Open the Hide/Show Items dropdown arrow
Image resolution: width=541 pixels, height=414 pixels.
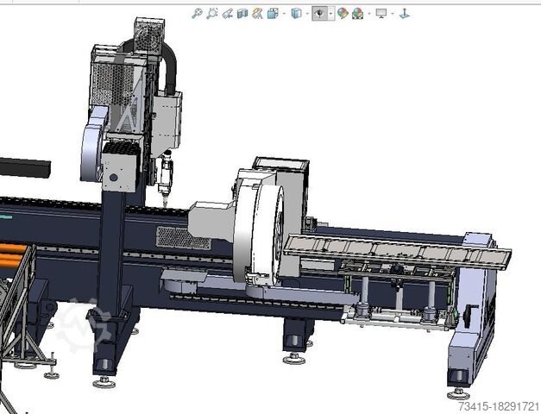click(x=331, y=13)
